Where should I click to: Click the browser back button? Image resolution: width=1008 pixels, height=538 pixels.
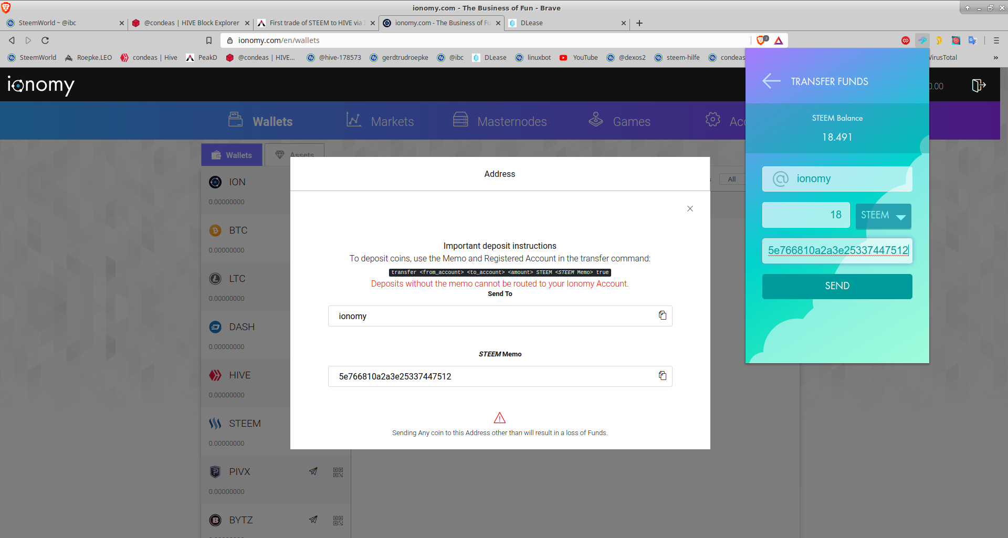[12, 40]
